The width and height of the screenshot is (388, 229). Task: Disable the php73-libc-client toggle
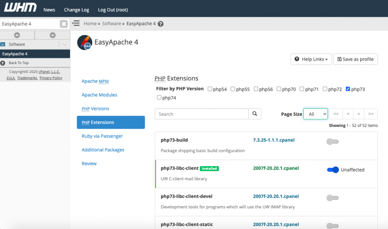click(x=333, y=170)
